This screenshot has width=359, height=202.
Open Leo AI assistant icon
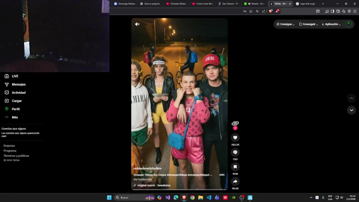pos(344,11)
